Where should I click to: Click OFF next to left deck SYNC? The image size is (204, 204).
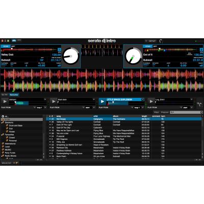[13, 46]
